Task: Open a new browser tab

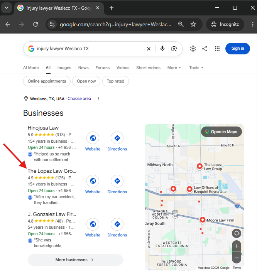Action: coord(112,8)
